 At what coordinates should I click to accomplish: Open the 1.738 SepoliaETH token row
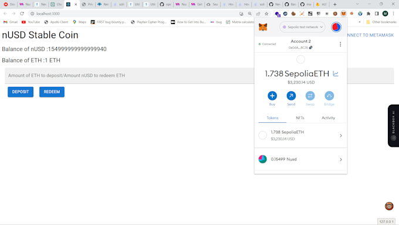[300, 135]
